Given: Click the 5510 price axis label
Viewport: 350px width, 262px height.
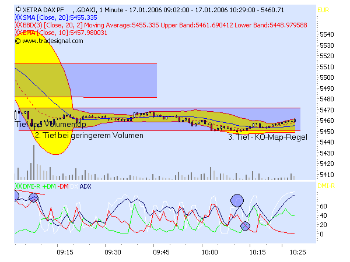Looking at the screenshot, I should tap(327, 67).
